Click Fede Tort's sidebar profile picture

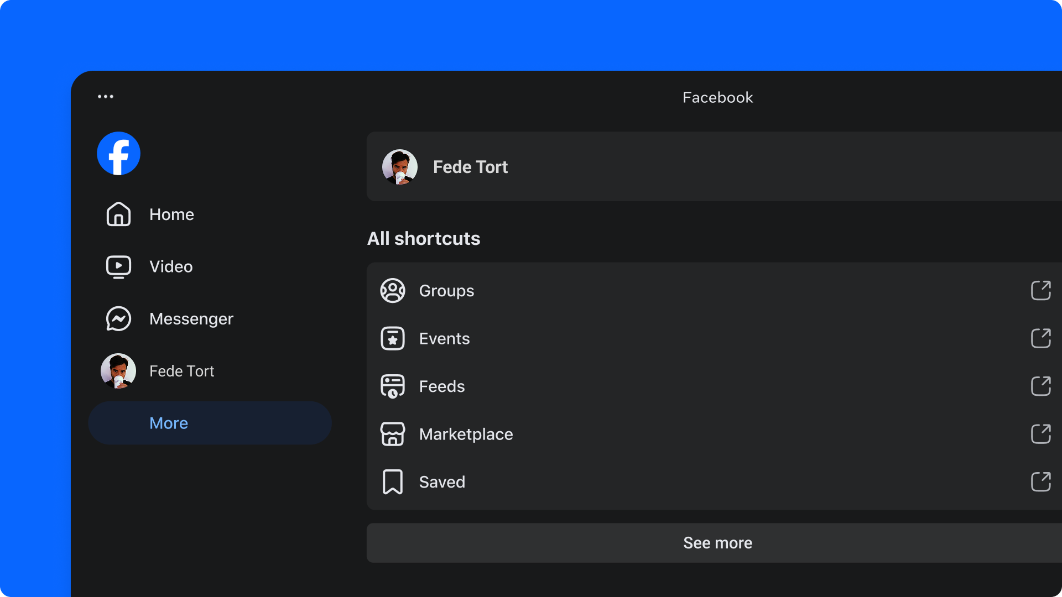click(118, 371)
